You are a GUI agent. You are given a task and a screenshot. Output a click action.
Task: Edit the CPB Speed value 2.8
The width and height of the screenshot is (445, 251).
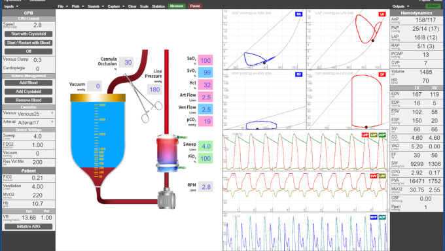[x=37, y=25]
